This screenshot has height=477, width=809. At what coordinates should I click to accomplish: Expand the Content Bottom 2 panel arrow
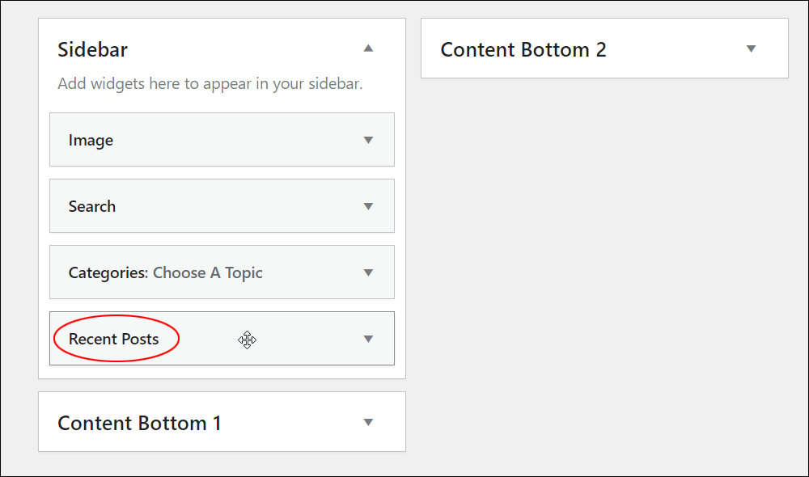click(751, 49)
